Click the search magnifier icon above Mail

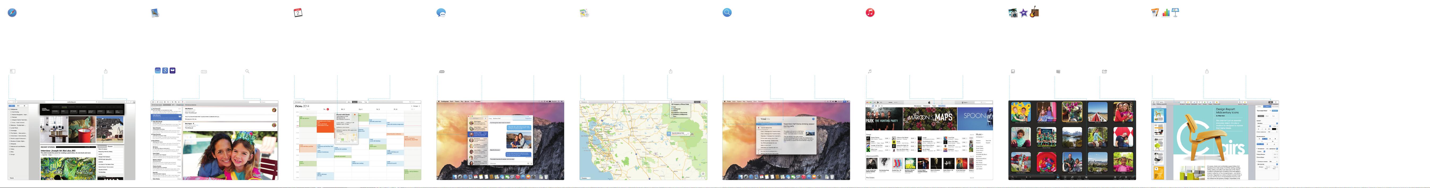(x=247, y=71)
